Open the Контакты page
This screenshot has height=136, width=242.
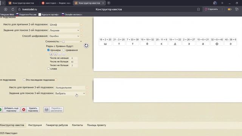click(x=77, y=125)
